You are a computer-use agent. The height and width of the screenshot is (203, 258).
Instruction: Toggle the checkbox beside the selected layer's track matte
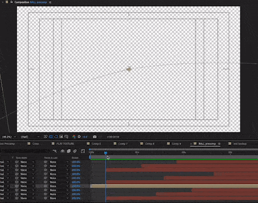tap(12, 186)
